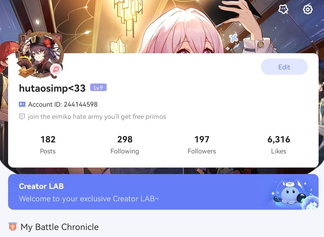
Task: View the 6,316 Likes stat
Action: tap(279, 145)
